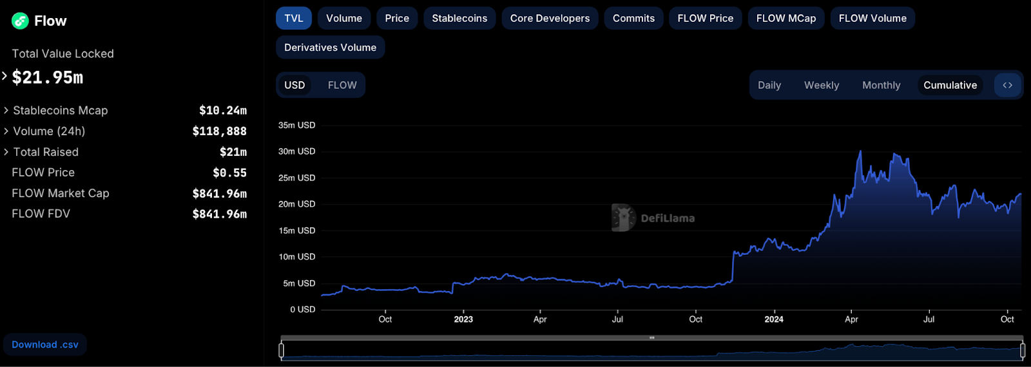
Task: Toggle the FLOW Price chart series
Action: [x=706, y=18]
